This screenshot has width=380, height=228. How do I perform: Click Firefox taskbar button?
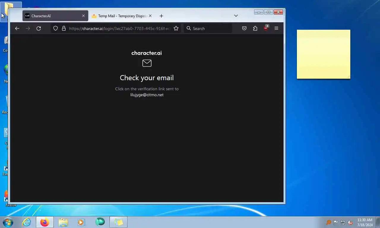click(45, 222)
